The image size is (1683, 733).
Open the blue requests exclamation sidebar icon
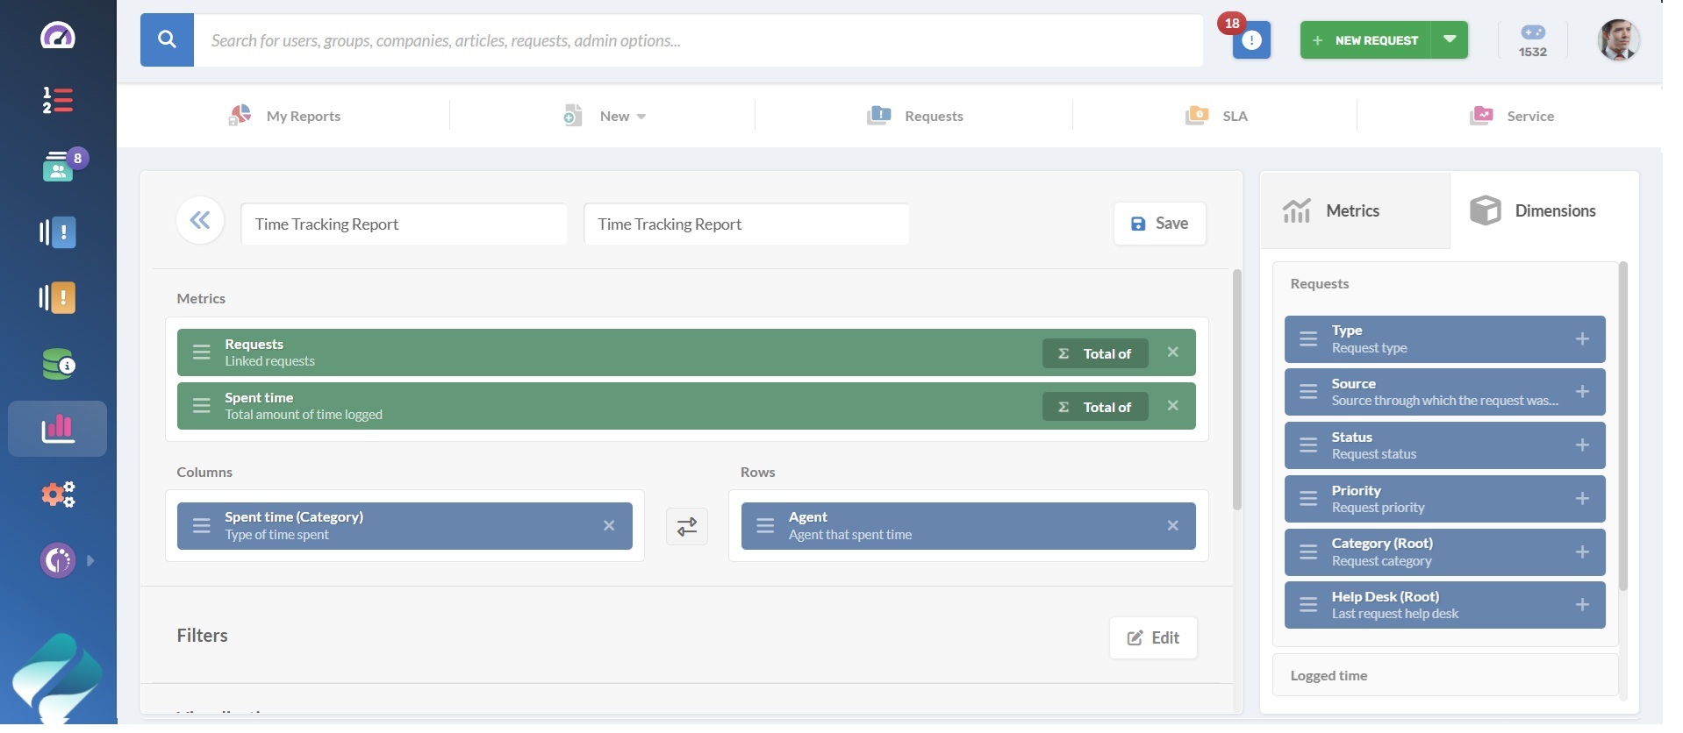pos(58,232)
